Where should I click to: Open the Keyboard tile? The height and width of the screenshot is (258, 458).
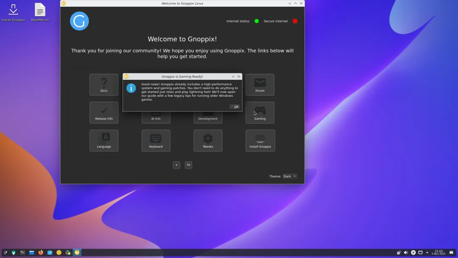pos(156,140)
